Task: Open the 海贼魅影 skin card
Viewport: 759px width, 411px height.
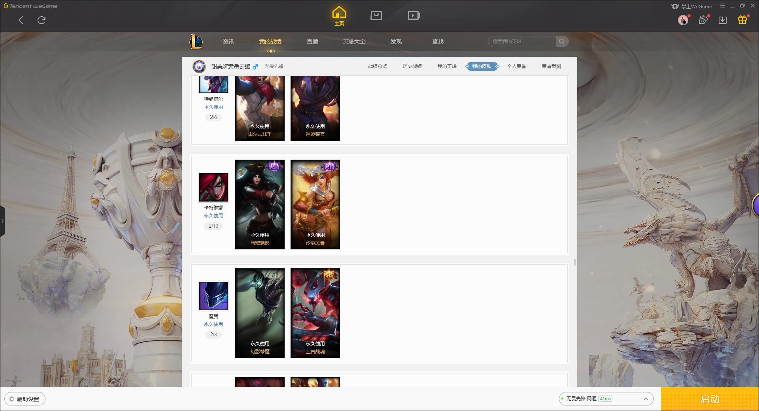Action: 260,204
